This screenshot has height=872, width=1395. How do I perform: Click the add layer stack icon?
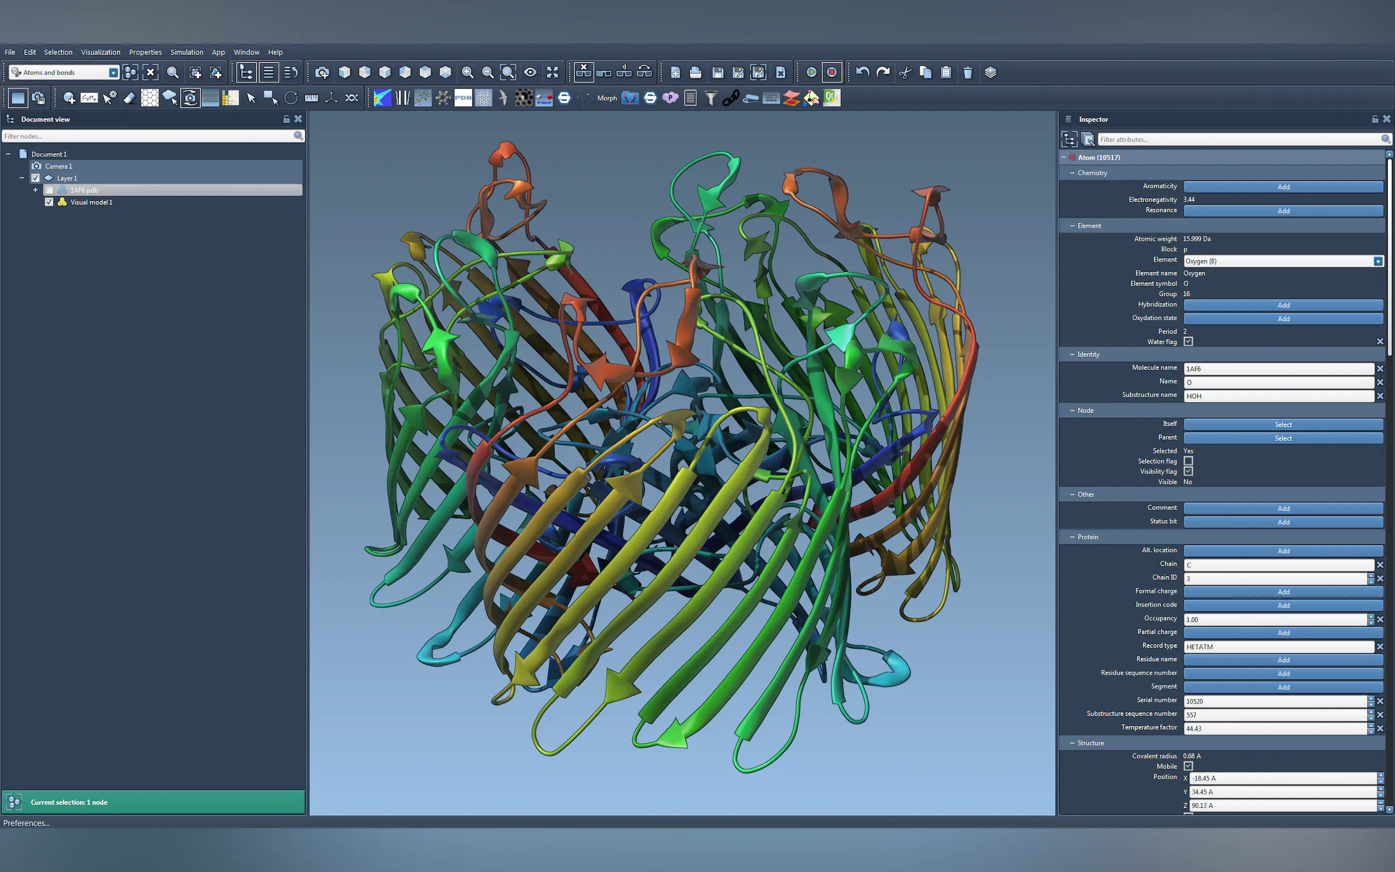click(x=990, y=72)
